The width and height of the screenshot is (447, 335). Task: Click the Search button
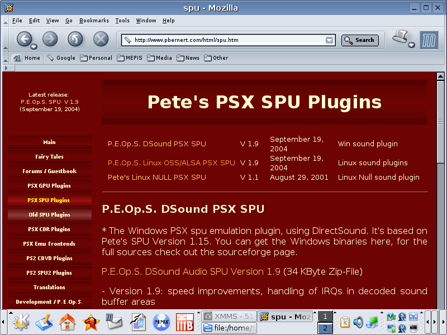tap(360, 40)
